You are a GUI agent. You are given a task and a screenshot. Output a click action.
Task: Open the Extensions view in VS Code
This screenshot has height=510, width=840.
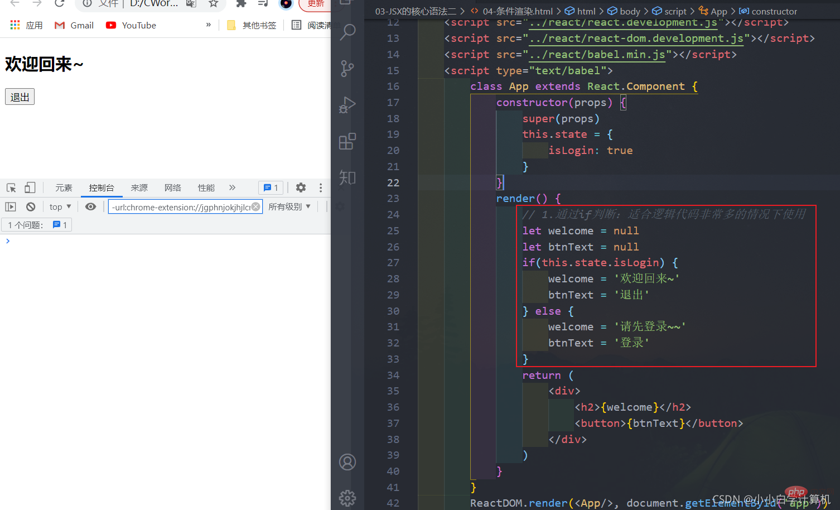[347, 141]
